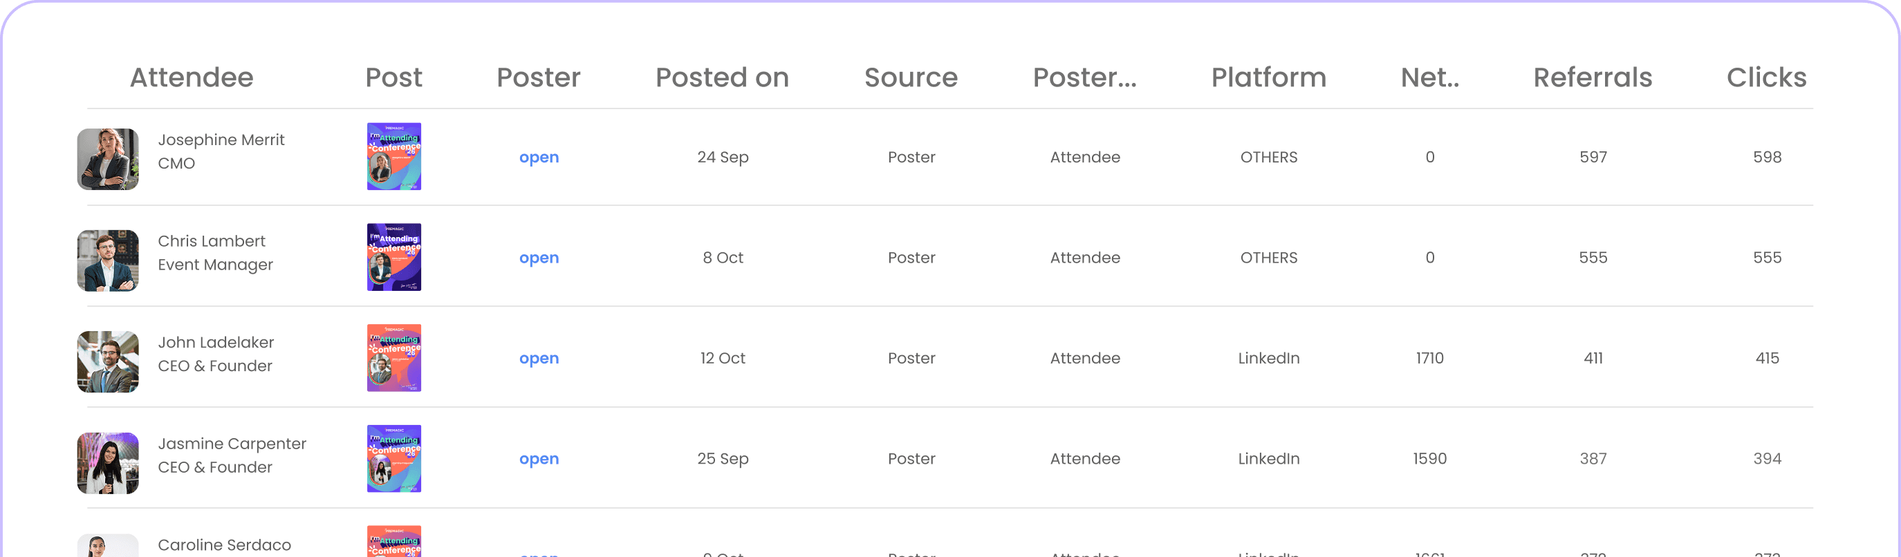This screenshot has width=1901, height=557.
Task: Click John Ladelaker's profile photo
Action: [108, 361]
